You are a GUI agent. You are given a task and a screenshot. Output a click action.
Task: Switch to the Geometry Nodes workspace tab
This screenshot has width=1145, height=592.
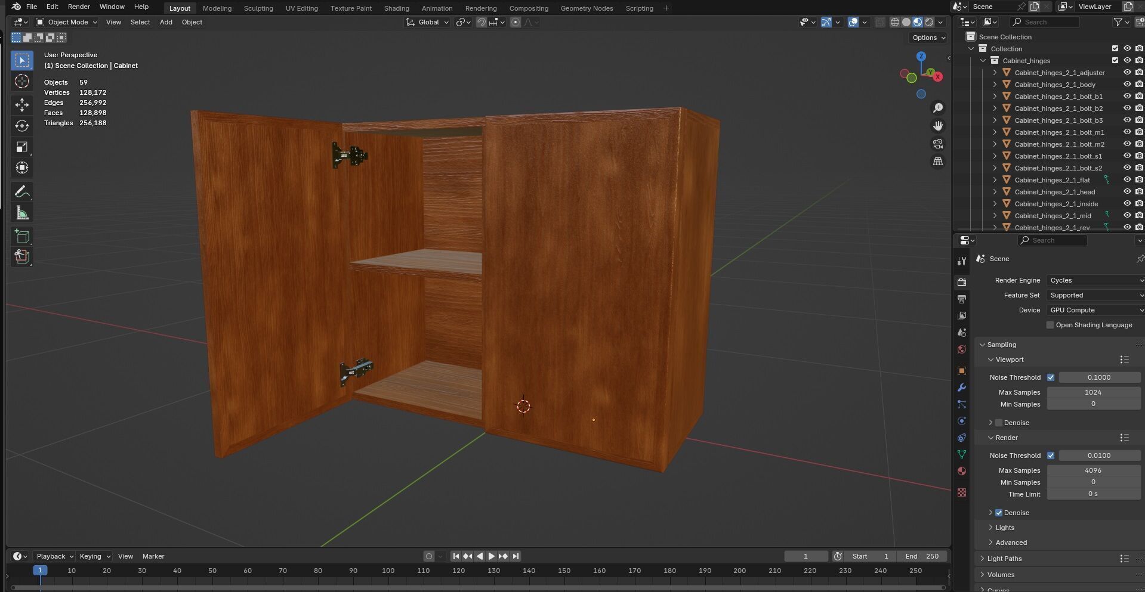pos(587,8)
